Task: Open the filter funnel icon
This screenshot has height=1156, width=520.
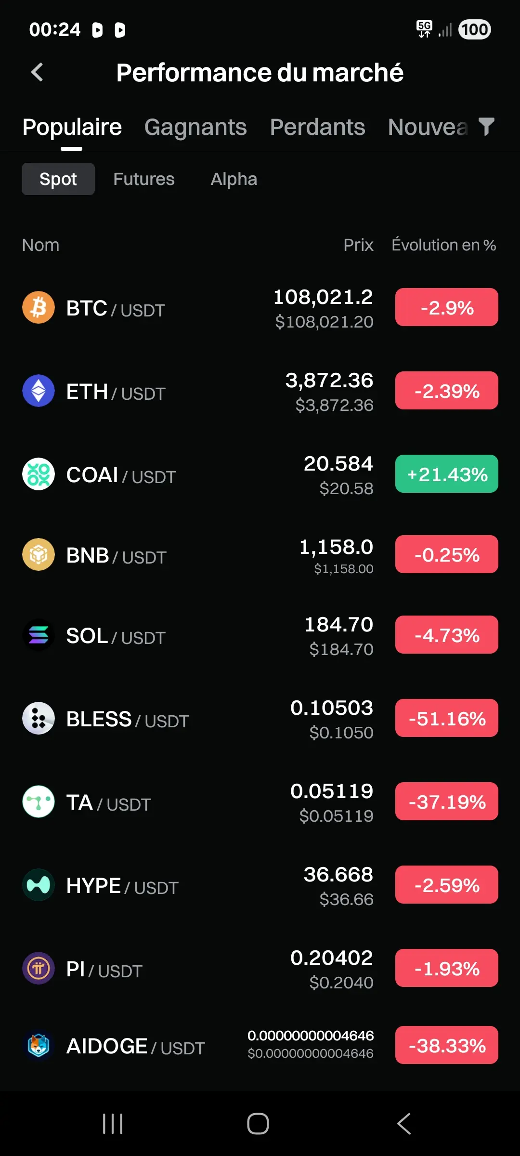Action: point(486,127)
